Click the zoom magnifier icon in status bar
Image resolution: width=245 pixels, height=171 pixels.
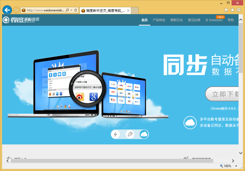[x=222, y=166]
